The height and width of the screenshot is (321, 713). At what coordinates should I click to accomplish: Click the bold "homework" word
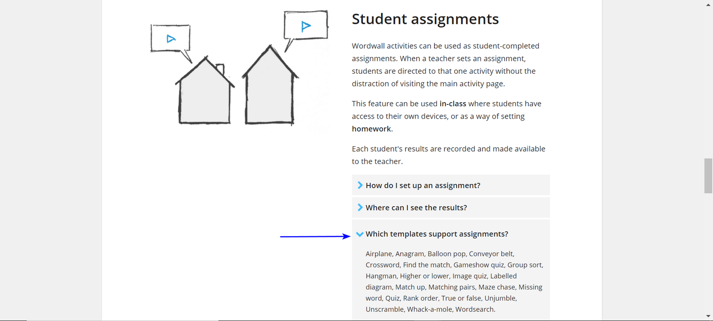coord(371,129)
